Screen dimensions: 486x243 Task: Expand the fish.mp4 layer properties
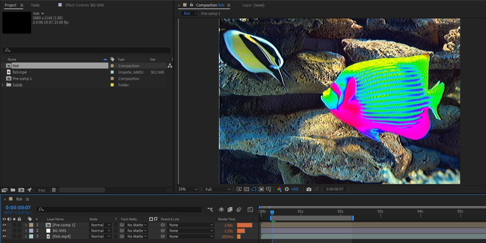26,236
